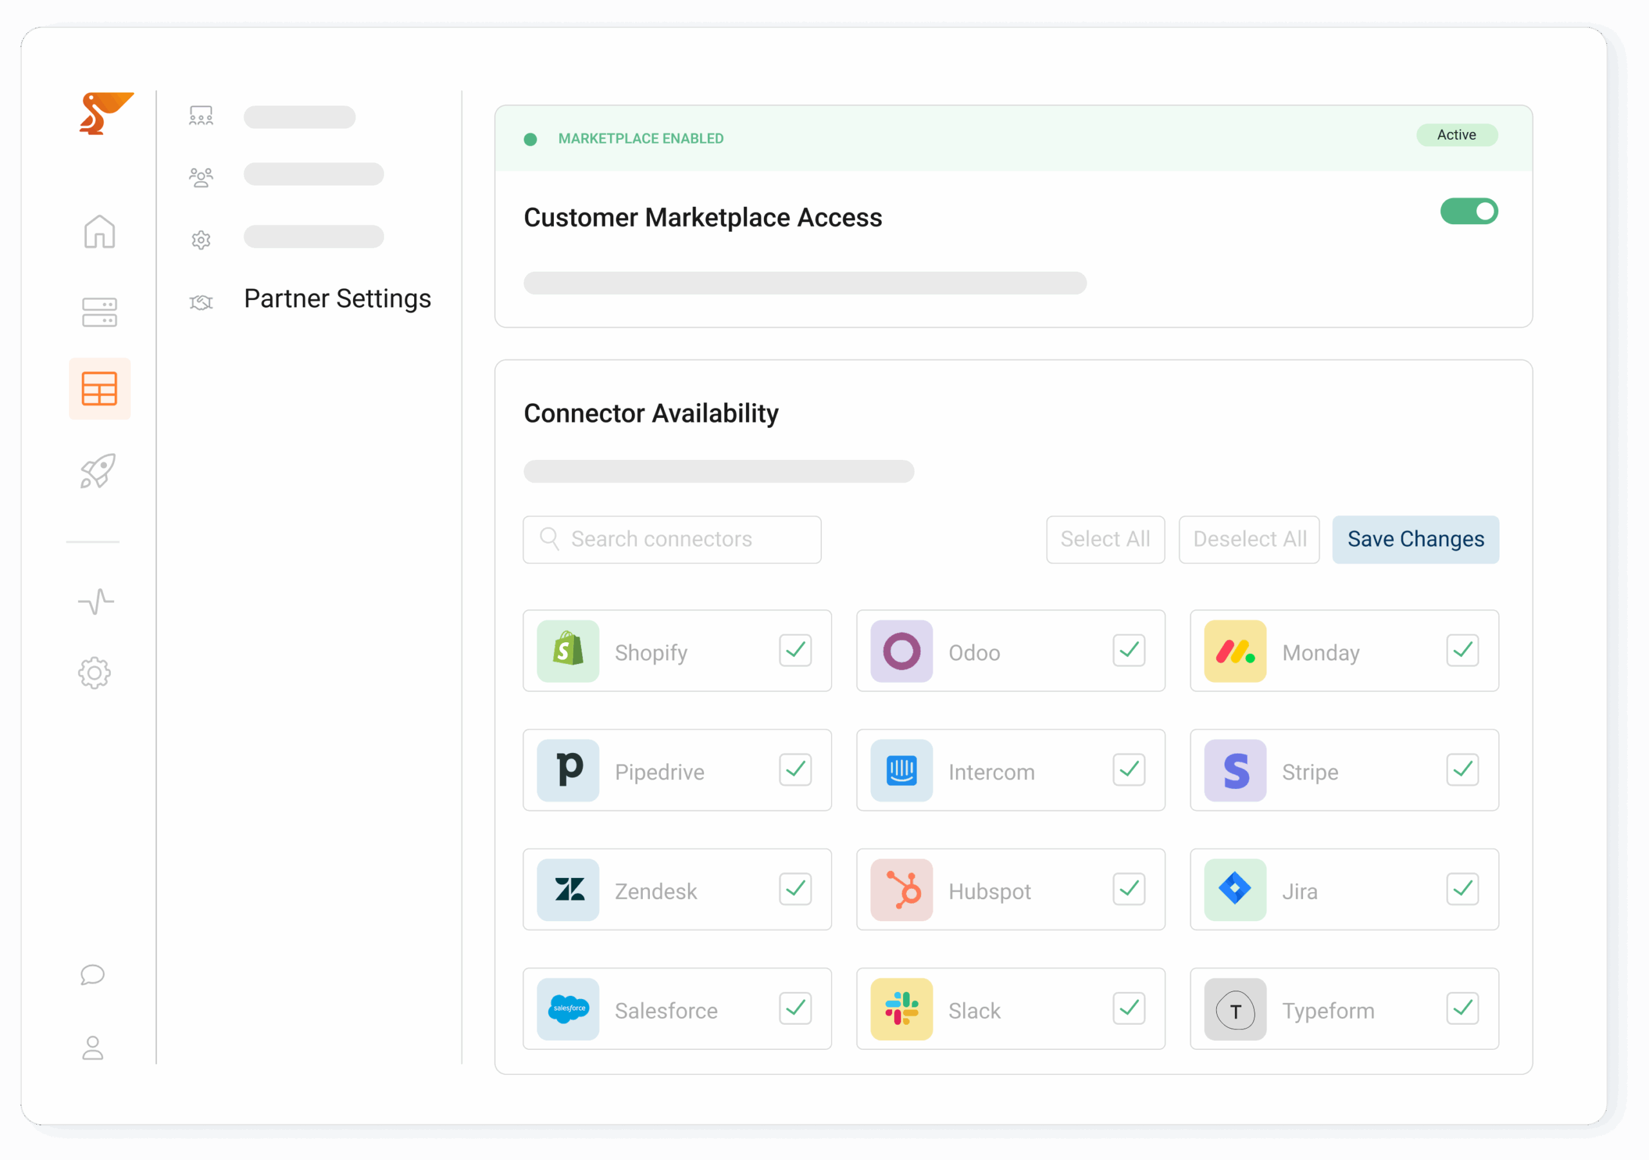Click the Stripe logo icon
Viewport: 1649px width, 1160px height.
point(1235,770)
